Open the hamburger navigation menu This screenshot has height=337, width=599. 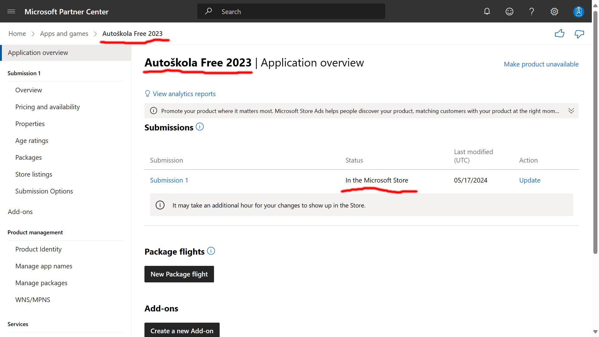11,12
